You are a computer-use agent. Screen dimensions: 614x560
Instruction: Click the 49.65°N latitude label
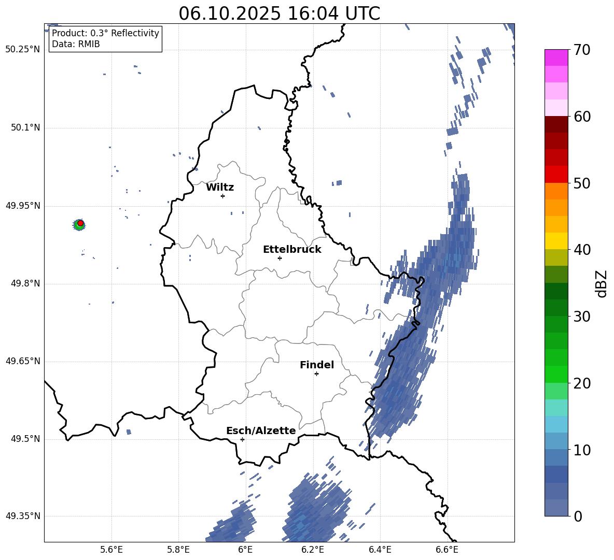pos(23,361)
